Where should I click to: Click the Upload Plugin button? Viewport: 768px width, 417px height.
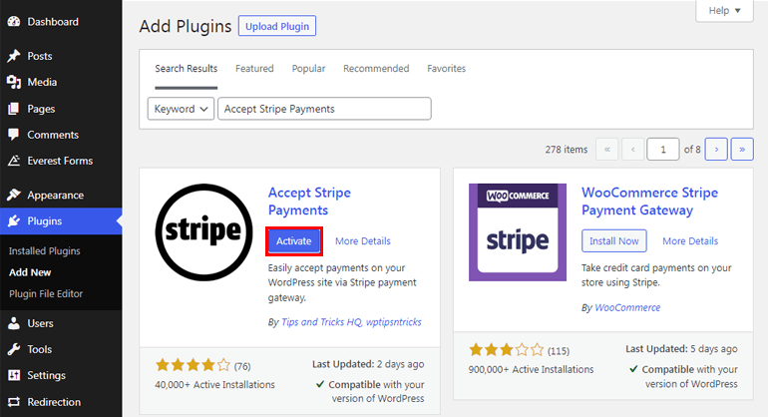pyautogui.click(x=277, y=27)
